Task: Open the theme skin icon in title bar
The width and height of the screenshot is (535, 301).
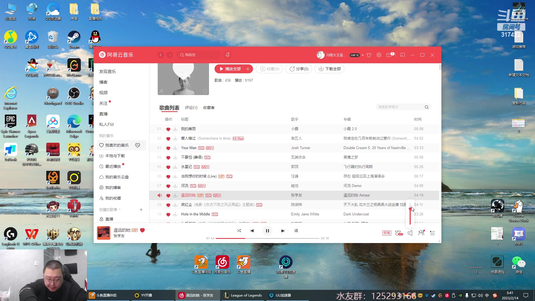Action: (x=369, y=55)
